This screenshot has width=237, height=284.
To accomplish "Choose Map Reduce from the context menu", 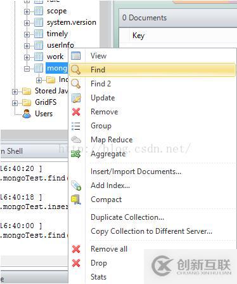I will [112, 140].
